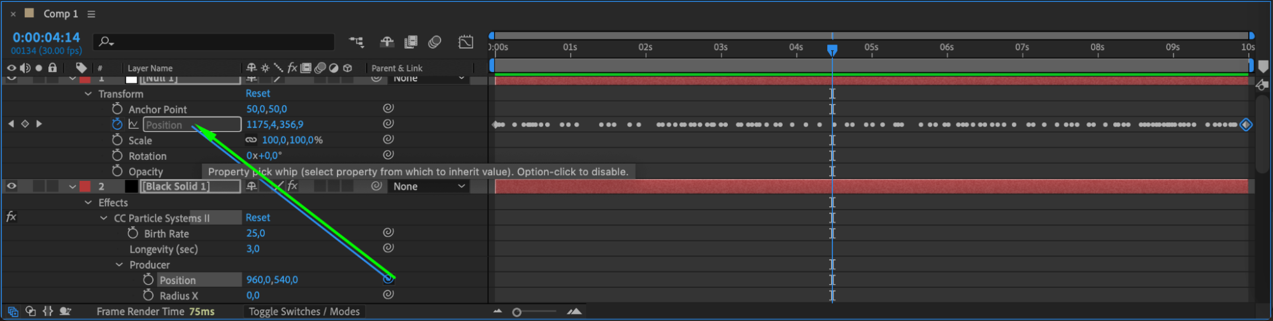Reset CC Particle Systems II effect
Screen dimensions: 1273x321
(x=258, y=217)
